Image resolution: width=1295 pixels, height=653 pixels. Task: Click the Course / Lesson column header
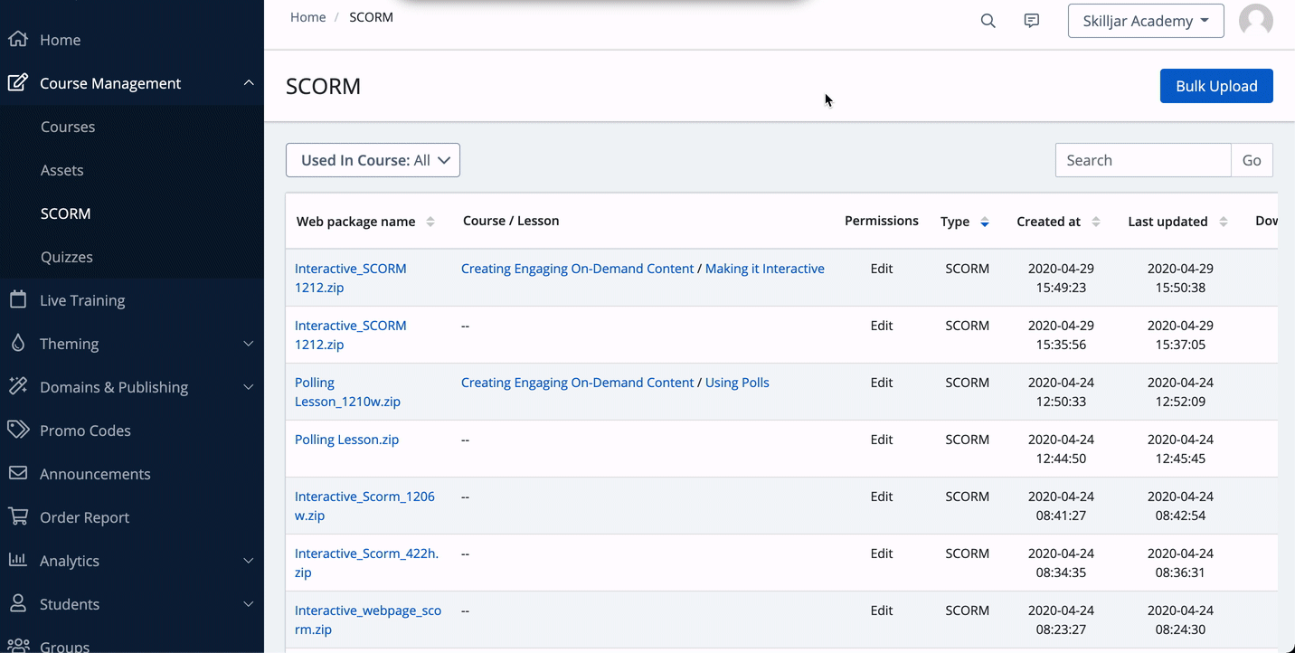point(511,221)
